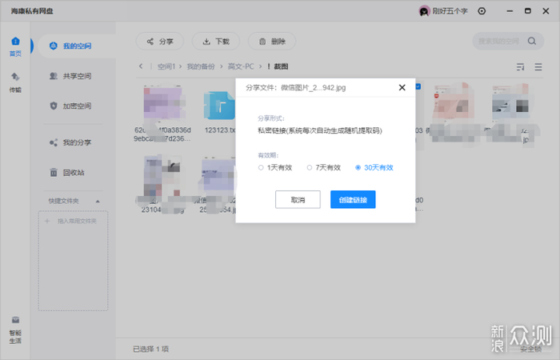This screenshot has height=360, width=560.
Task: Go back with breadcrumb left arrow
Action: 141,66
